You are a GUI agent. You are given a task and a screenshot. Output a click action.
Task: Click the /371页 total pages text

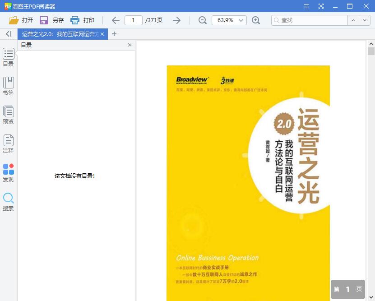point(154,20)
